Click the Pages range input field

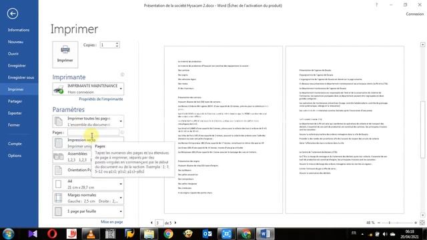(93, 132)
